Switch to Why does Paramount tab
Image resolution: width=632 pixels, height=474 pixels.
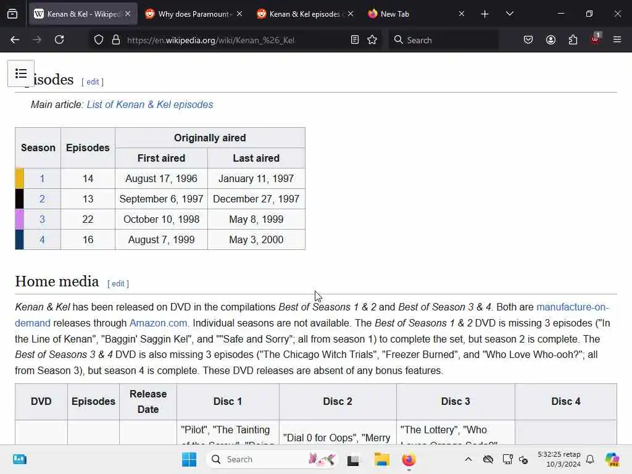point(194,14)
